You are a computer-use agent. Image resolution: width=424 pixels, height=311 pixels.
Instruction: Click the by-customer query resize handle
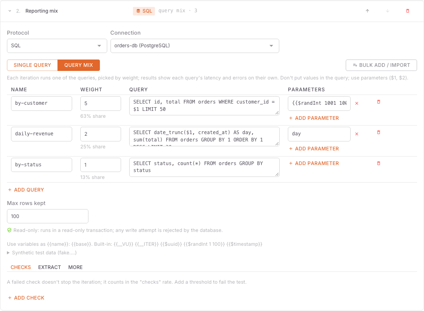pos(277,113)
